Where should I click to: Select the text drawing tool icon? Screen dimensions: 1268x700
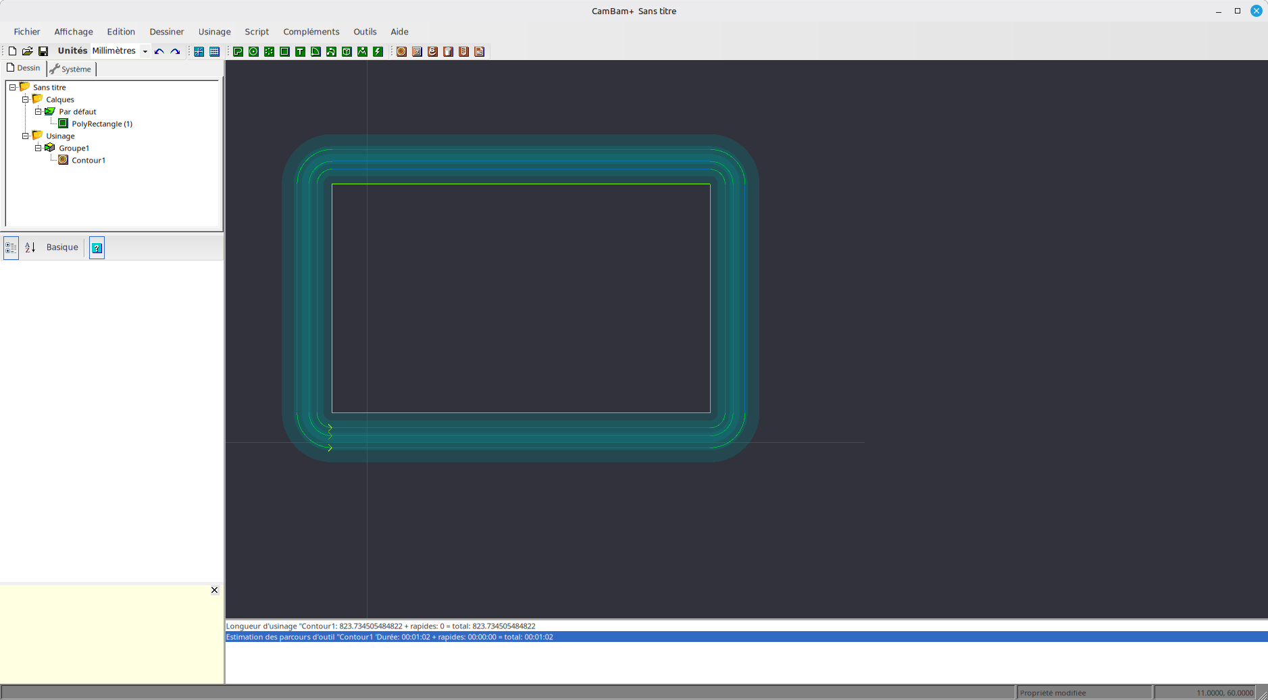(300, 51)
